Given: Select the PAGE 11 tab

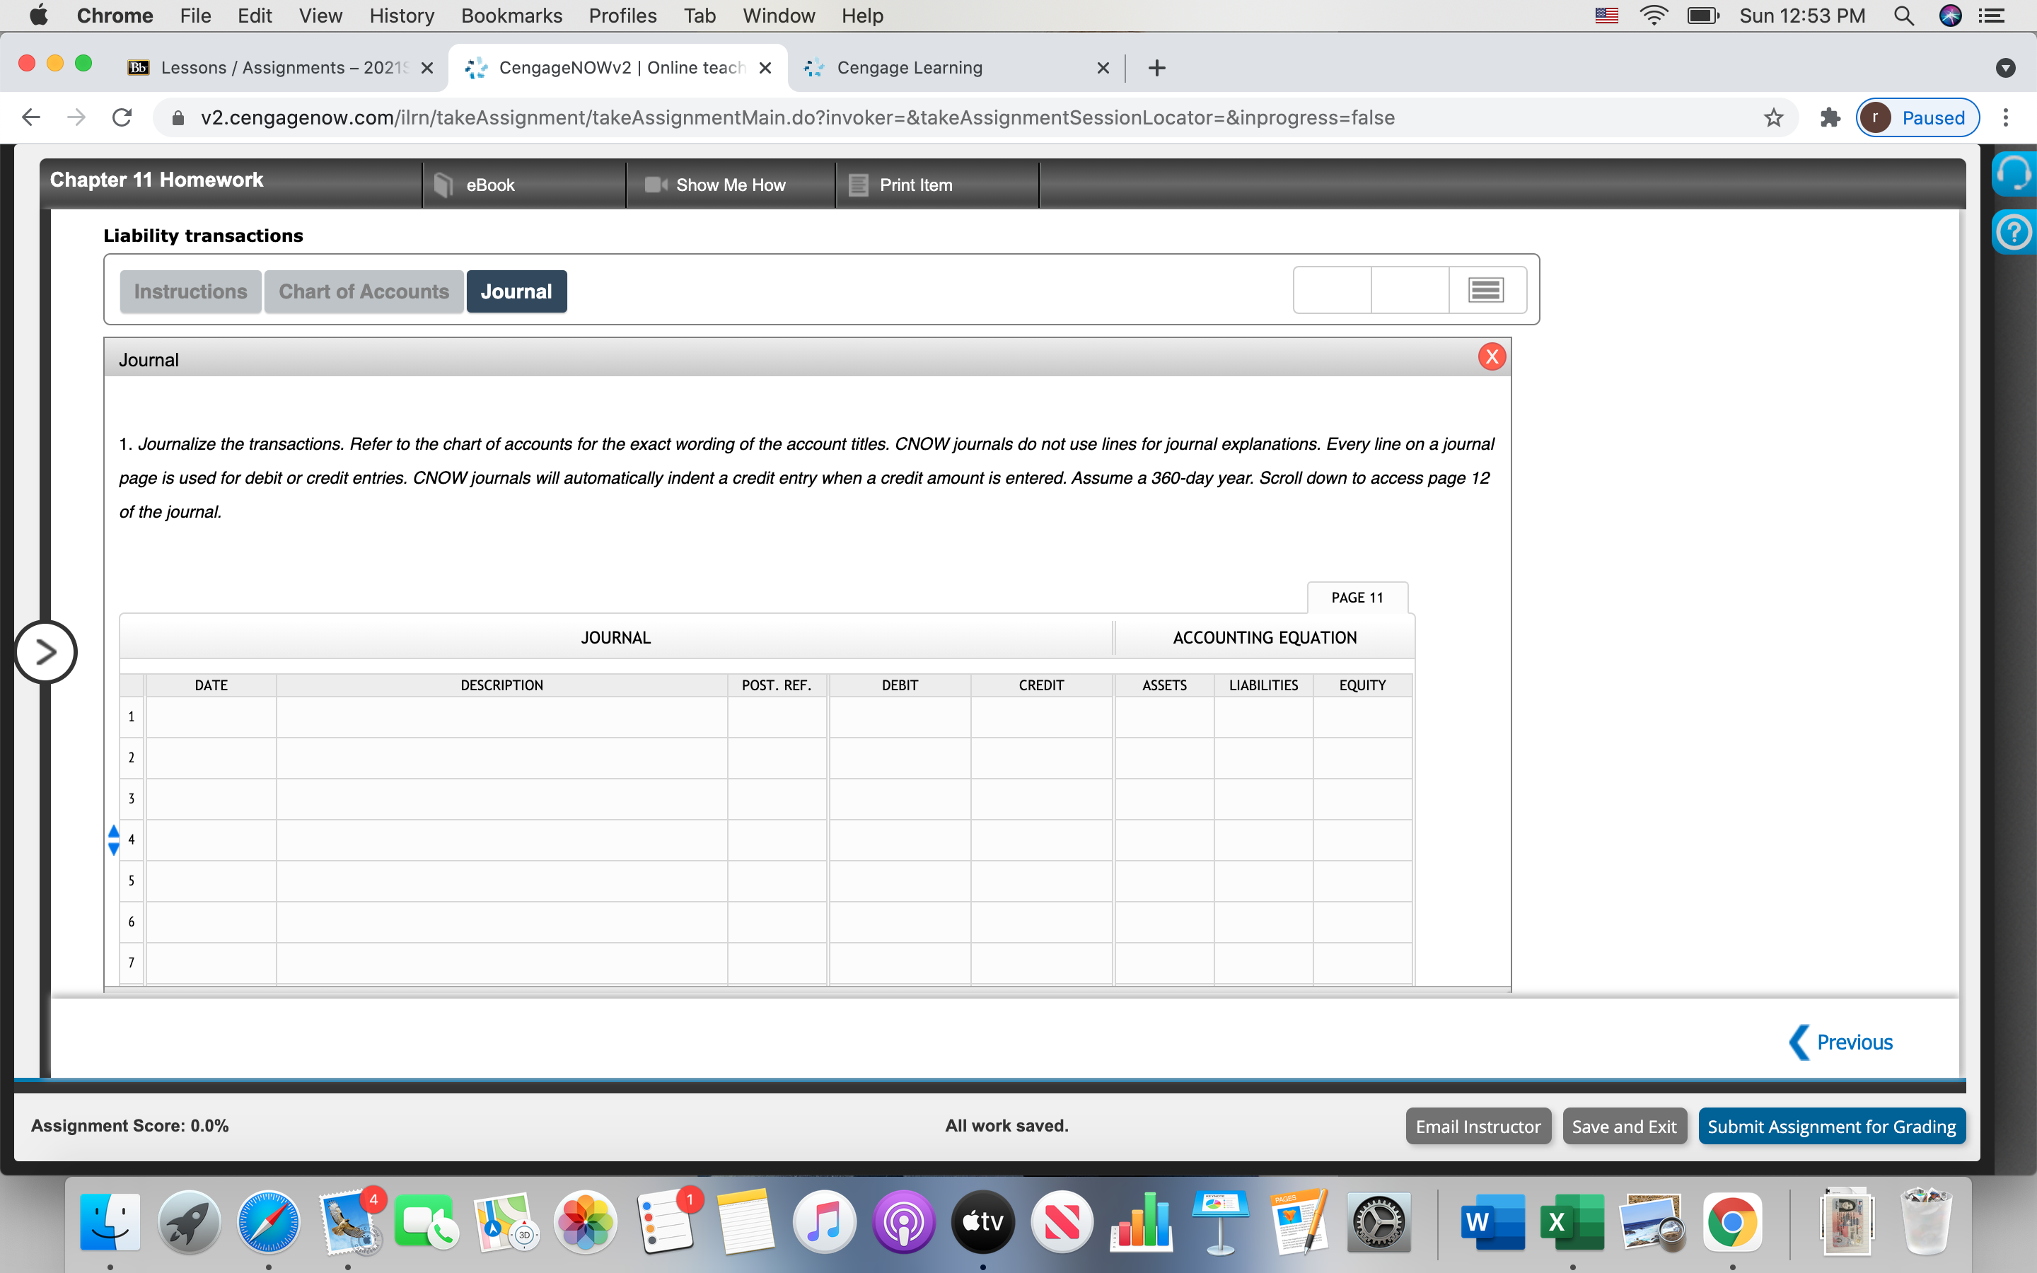Looking at the screenshot, I should coord(1356,597).
